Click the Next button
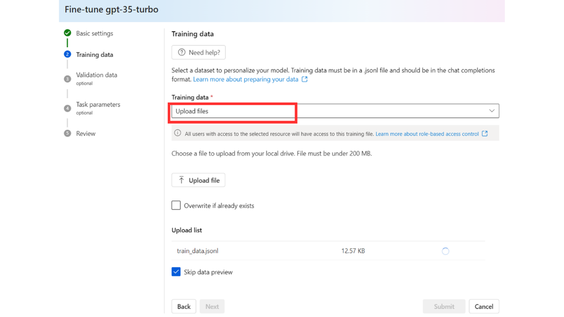Image resolution: width=564 pixels, height=317 pixels. [x=212, y=306]
